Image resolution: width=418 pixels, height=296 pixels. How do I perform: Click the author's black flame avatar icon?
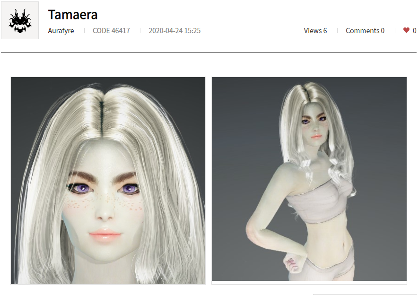[x=20, y=20]
